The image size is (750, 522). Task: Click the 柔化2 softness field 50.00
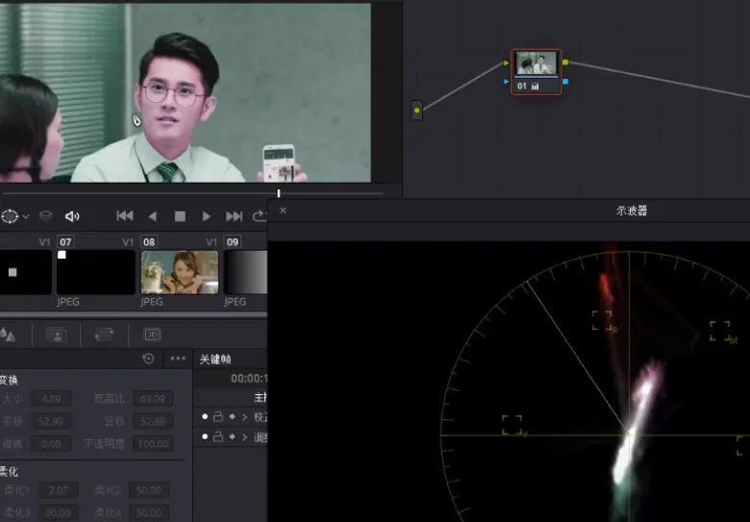coord(149,490)
